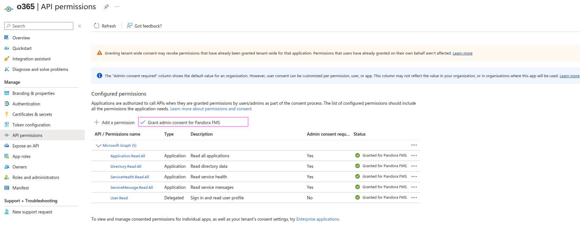
Task: Select Branding & properties
Action: pos(34,93)
